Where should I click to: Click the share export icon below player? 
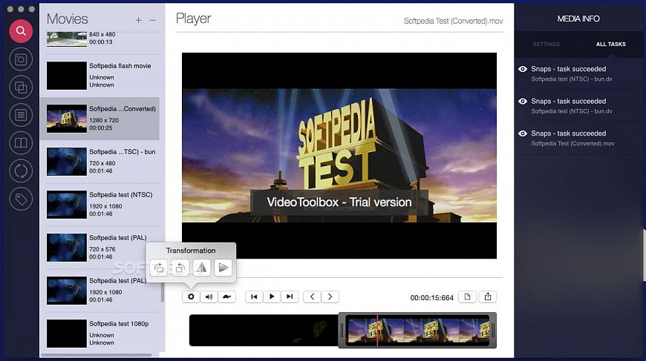488,297
